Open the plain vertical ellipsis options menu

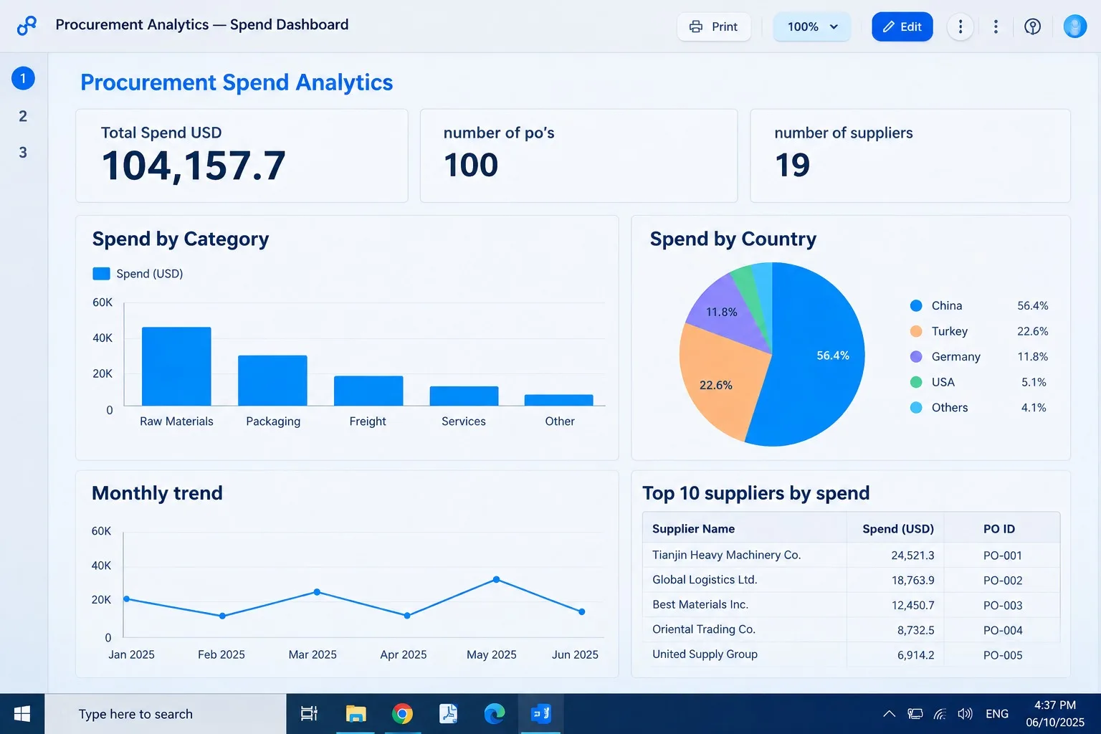point(996,27)
